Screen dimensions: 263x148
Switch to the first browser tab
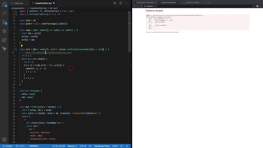pyautogui.click(x=145, y=2)
